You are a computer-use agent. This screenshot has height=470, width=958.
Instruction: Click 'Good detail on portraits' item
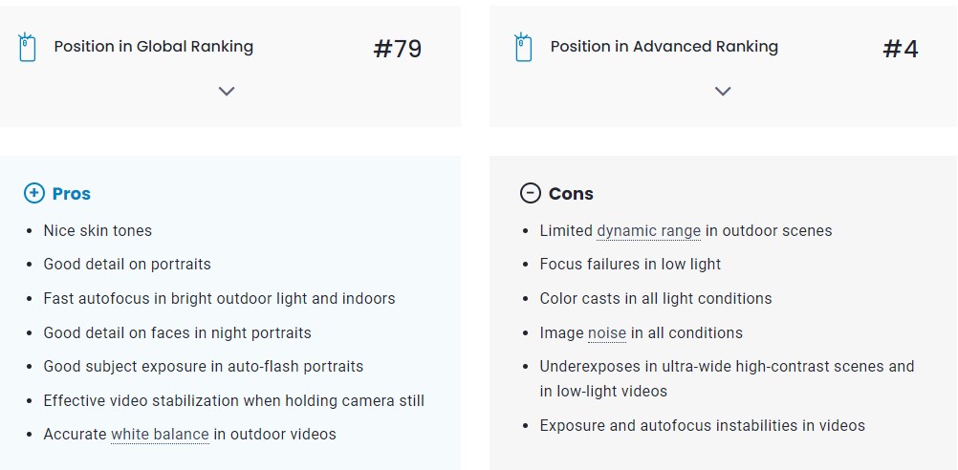coord(127,265)
